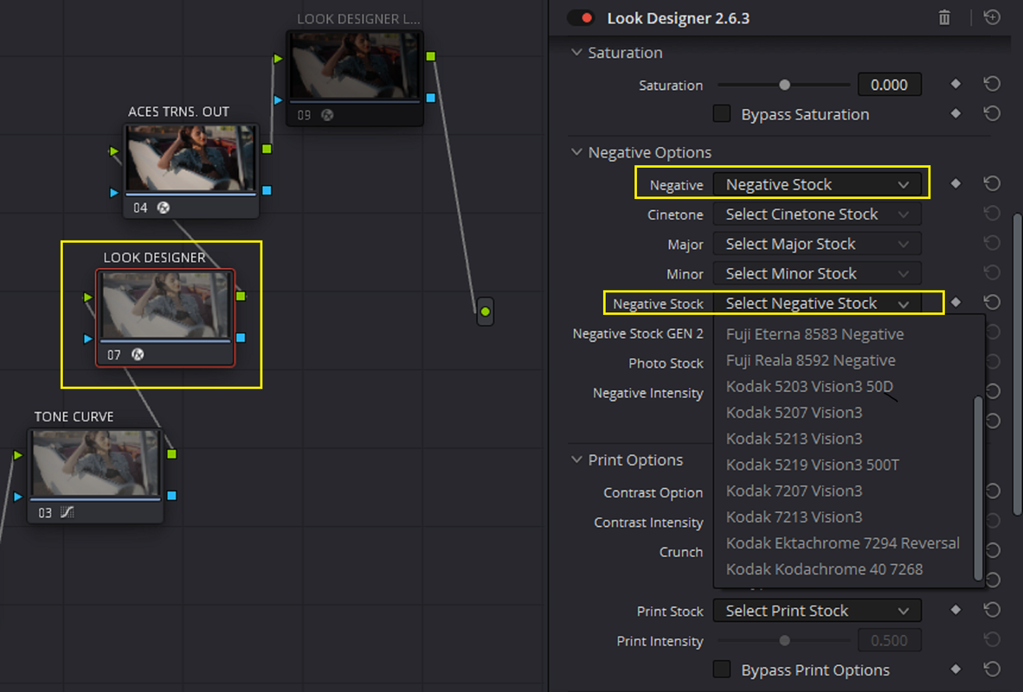Enable Bypass Print Options checkbox

click(x=722, y=670)
